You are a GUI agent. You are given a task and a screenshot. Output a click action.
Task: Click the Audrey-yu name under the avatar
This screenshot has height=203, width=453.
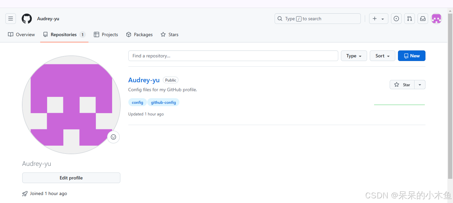click(36, 164)
